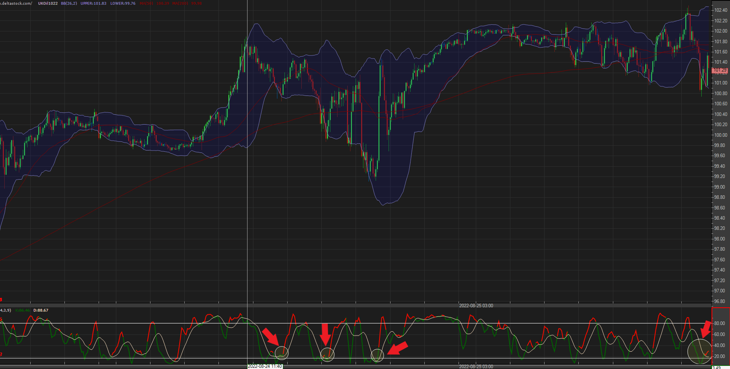
Task: Select the MA(200) indicator label
Action: click(180, 4)
